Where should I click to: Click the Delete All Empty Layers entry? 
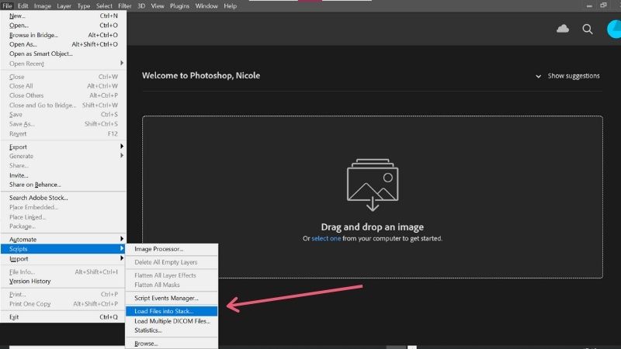click(172, 262)
